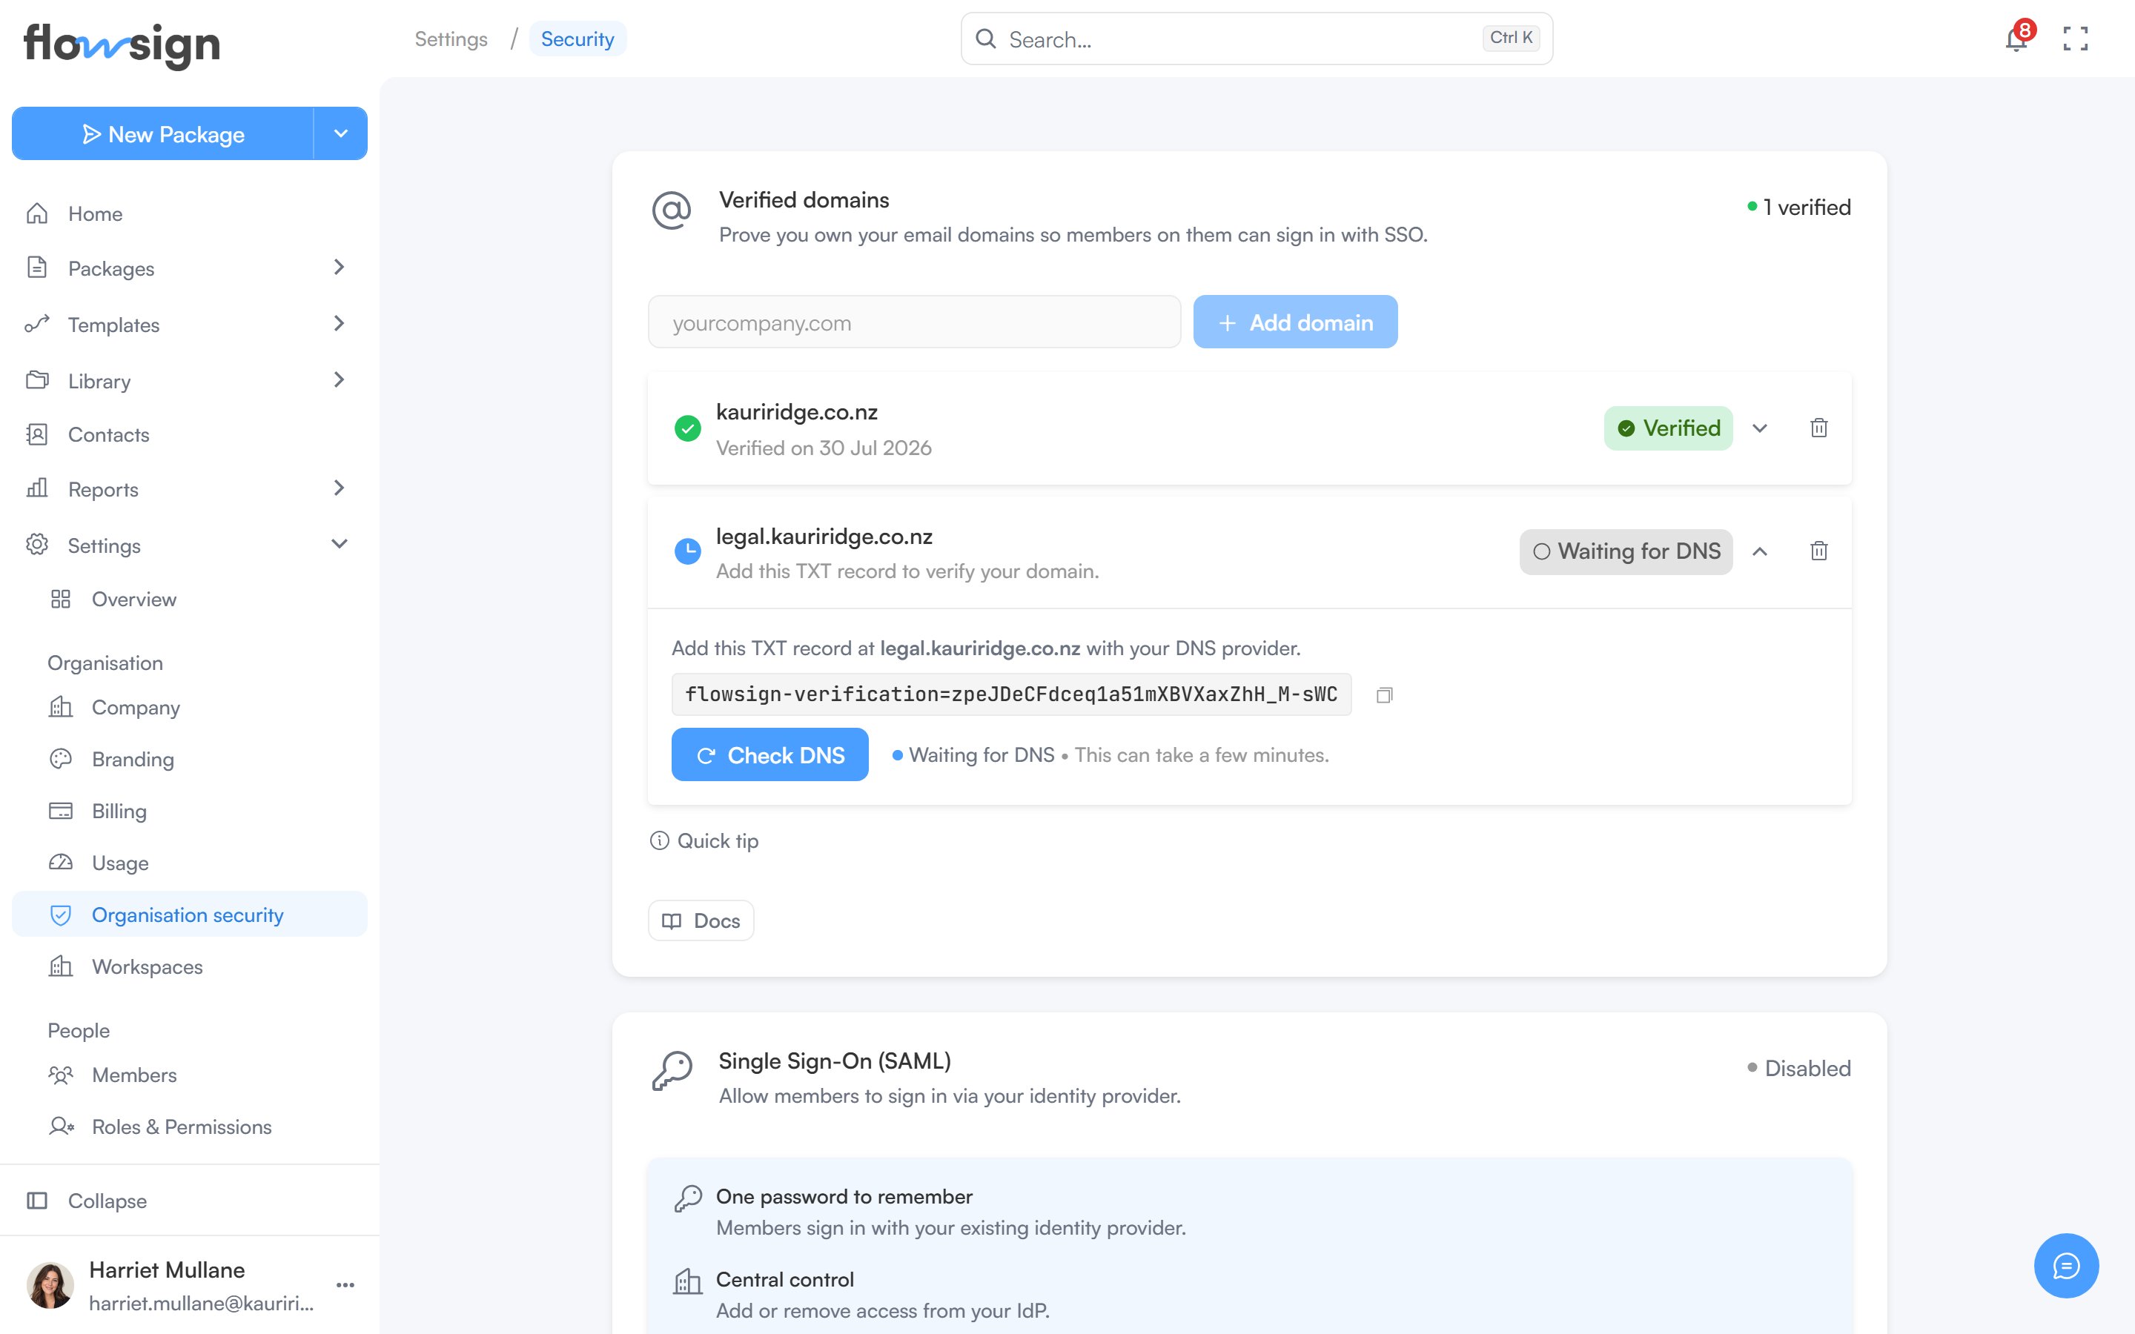
Task: Click '1 verified' status text
Action: pos(1807,208)
